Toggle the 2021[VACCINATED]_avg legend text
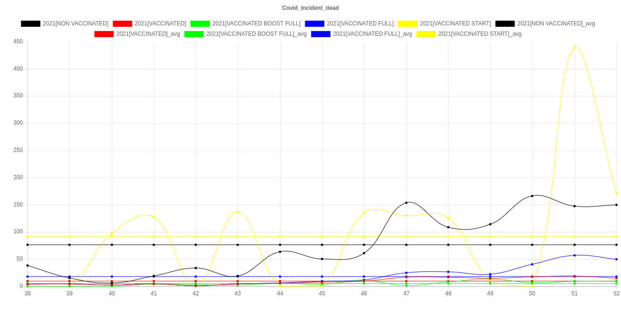This screenshot has height=310, width=621. [x=148, y=34]
